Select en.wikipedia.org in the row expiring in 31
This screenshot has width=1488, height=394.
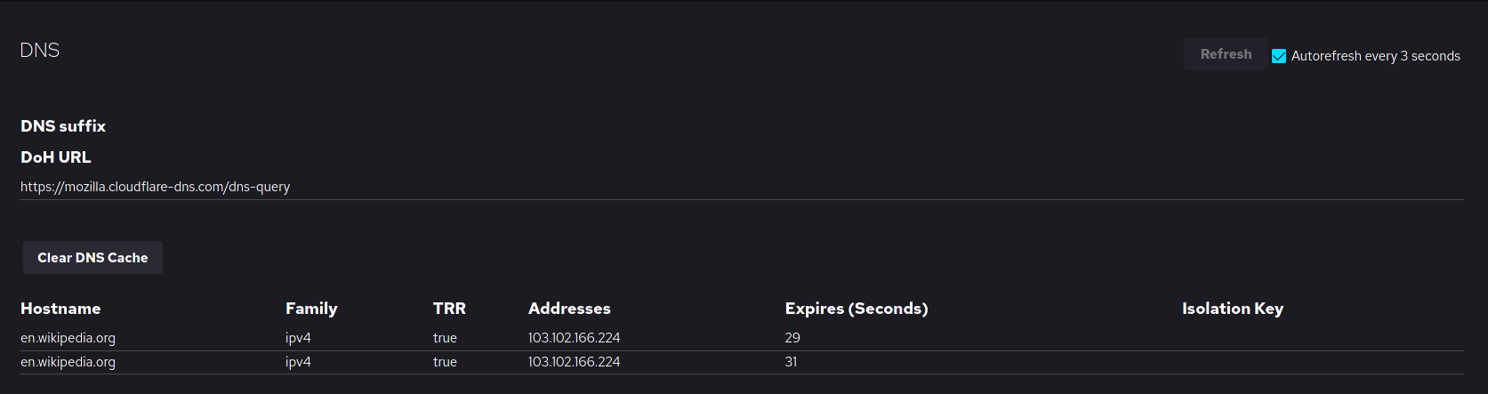(x=68, y=362)
